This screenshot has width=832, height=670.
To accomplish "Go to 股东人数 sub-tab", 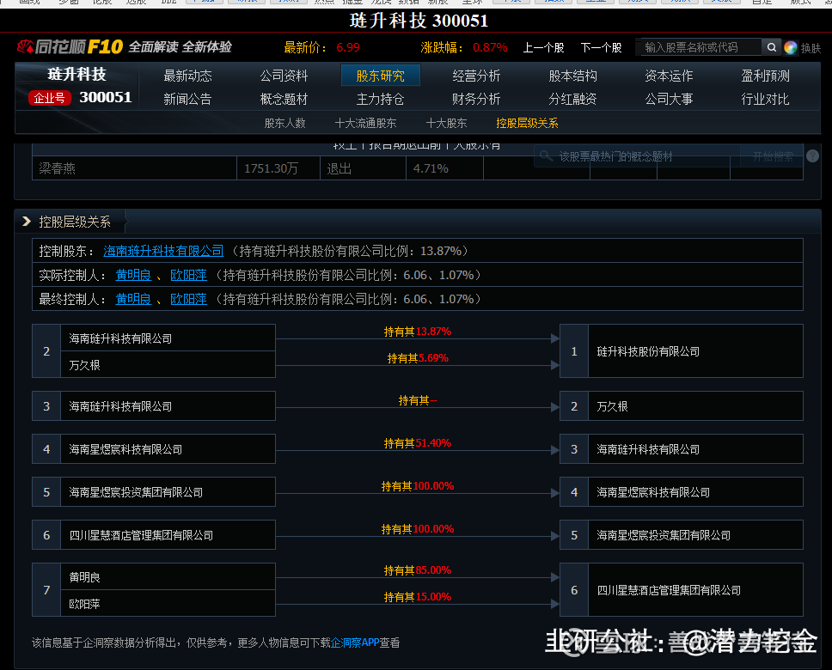I will point(285,123).
